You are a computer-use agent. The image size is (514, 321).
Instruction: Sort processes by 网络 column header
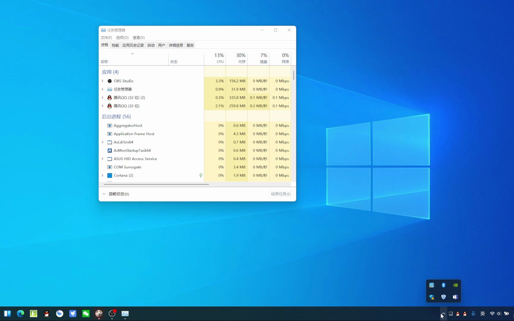pyautogui.click(x=280, y=58)
